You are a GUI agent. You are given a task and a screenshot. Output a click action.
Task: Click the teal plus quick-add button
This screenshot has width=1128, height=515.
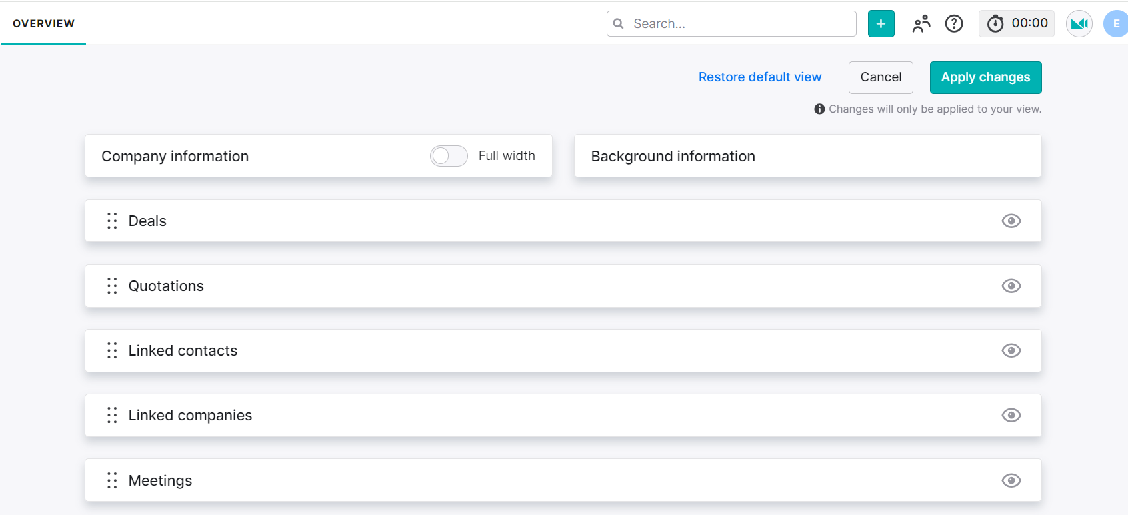[881, 24]
